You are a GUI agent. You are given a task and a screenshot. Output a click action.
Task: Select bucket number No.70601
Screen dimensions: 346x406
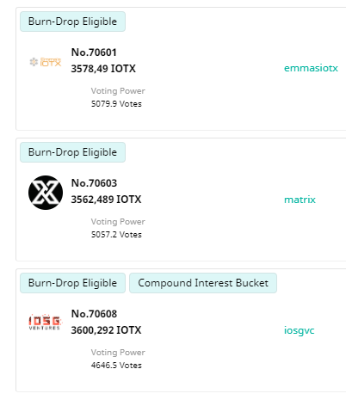point(94,52)
